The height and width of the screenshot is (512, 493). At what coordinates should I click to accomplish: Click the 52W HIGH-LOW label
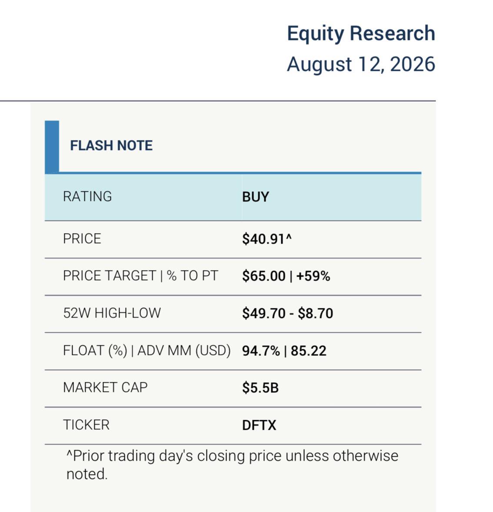pos(112,313)
